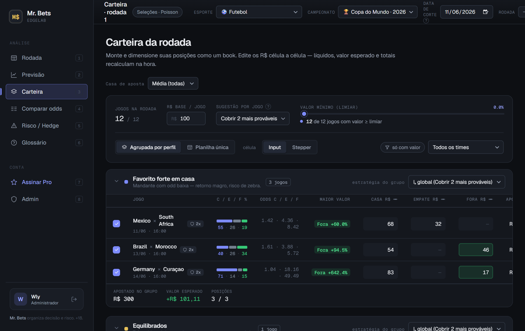Collapse the Favorito forte em casa group
Image resolution: width=525 pixels, height=331 pixels.
[x=116, y=181]
